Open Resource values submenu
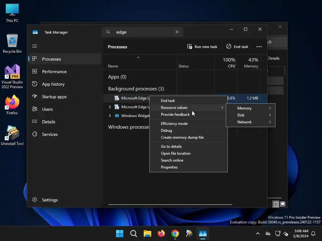 (188, 108)
